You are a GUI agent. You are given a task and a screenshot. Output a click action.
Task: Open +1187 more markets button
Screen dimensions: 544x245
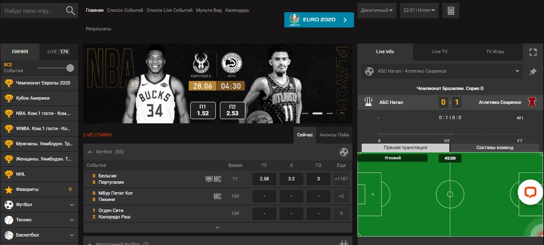[341, 179]
